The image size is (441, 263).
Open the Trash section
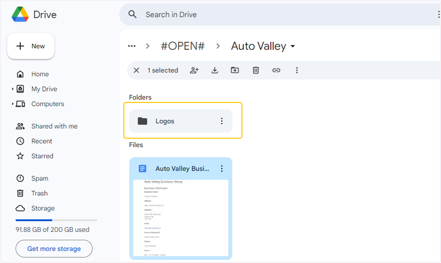click(39, 193)
